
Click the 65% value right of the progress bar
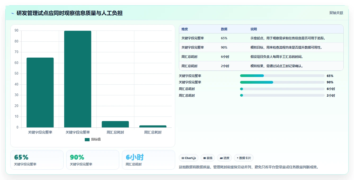click(x=330, y=76)
